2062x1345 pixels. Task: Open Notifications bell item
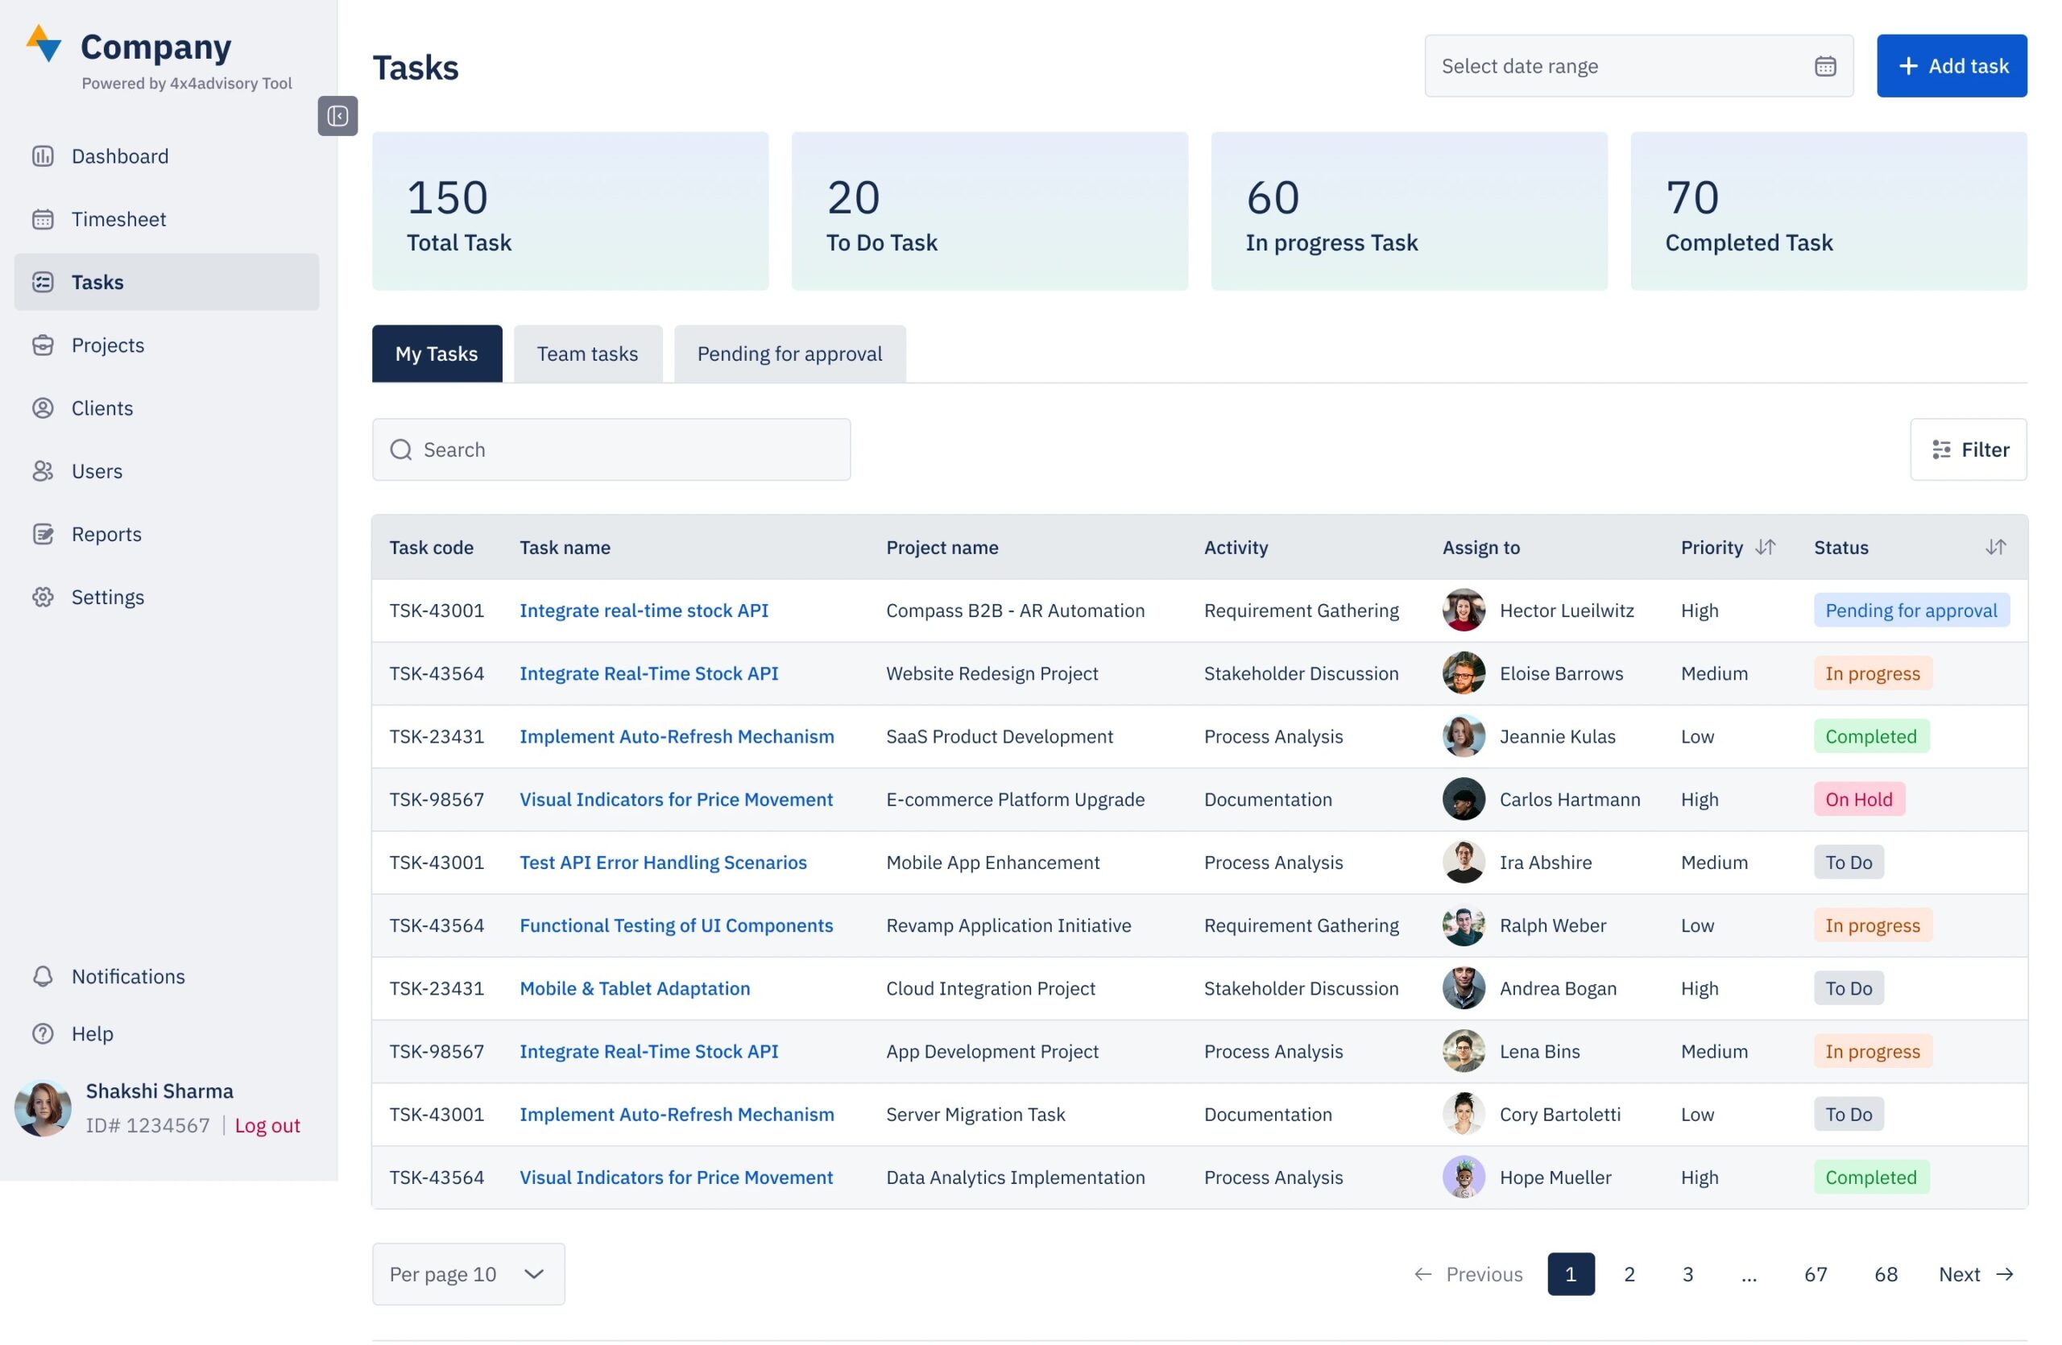(x=127, y=977)
